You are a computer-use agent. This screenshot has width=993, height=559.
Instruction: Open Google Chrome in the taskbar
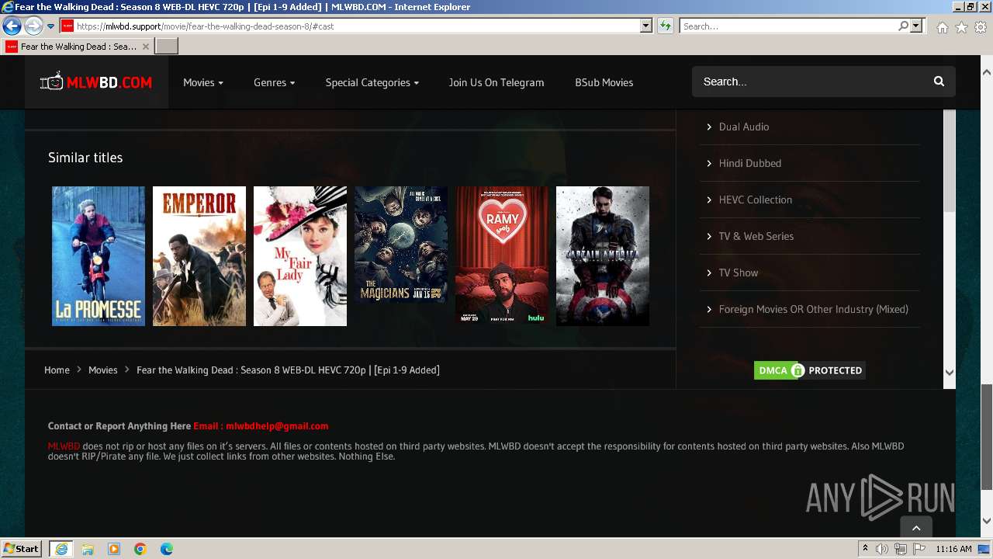(x=140, y=549)
